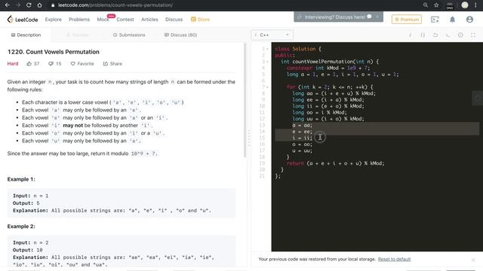Enter fullscreen editor mode icon
This screenshot has height=271, width=483.
coord(473,35)
